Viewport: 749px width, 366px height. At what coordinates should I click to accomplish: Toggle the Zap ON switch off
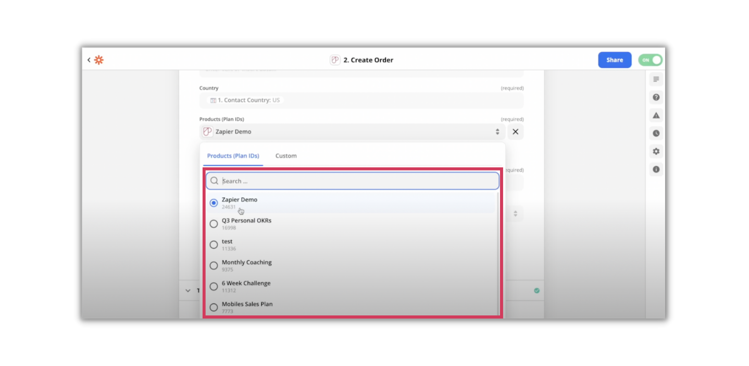tap(650, 59)
